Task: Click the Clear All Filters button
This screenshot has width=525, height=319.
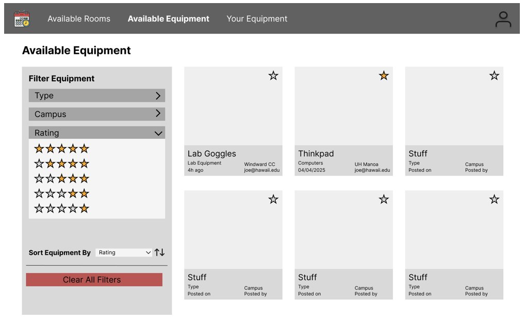Action: coord(94,280)
